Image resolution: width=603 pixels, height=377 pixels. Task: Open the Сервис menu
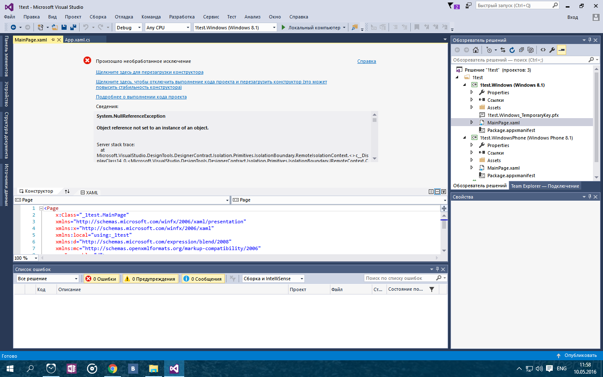[211, 17]
